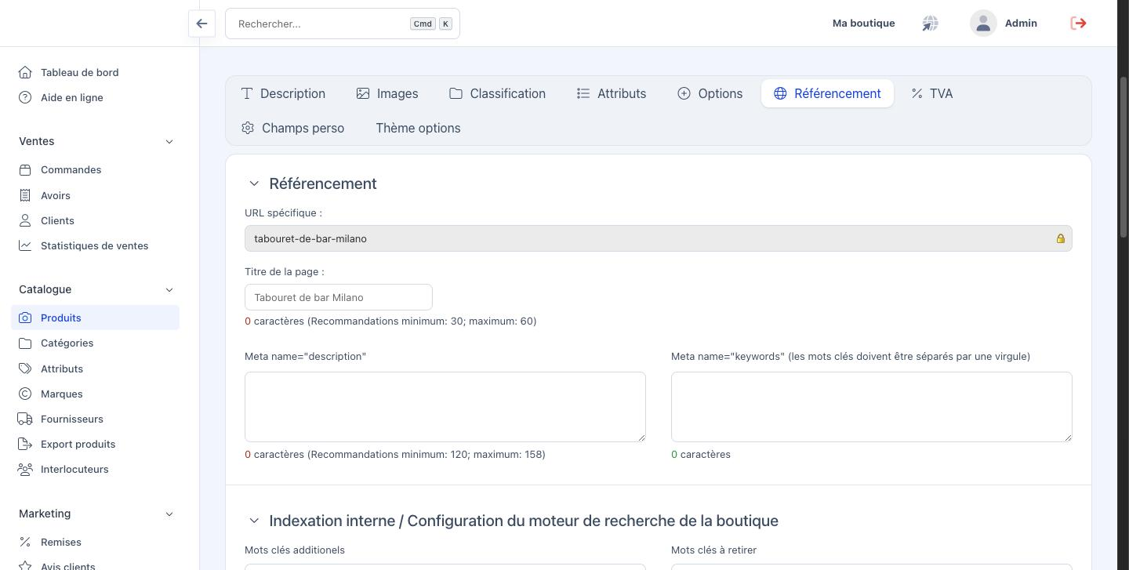Click the red logout icon
This screenshot has height=570, width=1129.
(x=1079, y=24)
